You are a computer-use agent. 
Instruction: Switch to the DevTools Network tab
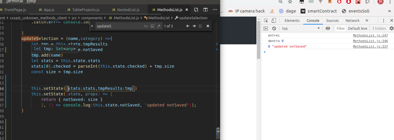(352, 20)
